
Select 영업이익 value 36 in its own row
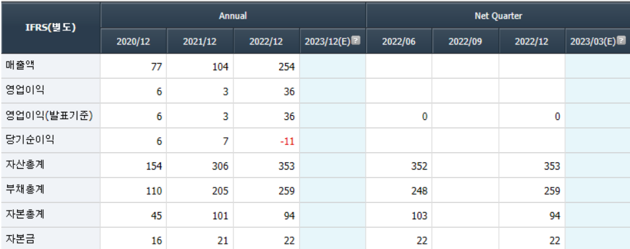point(289,91)
